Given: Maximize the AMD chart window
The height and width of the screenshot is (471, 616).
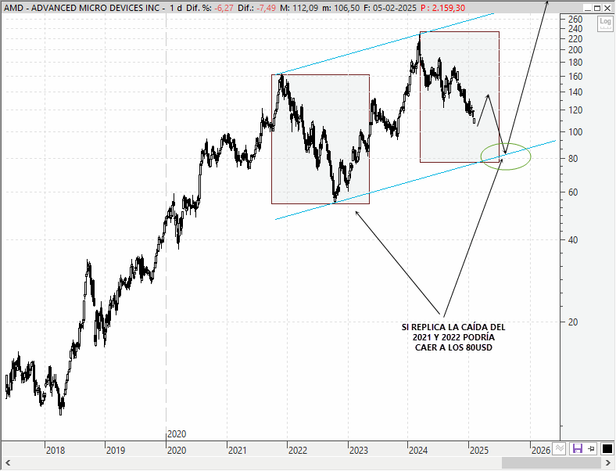Looking at the screenshot, I should point(597,8).
